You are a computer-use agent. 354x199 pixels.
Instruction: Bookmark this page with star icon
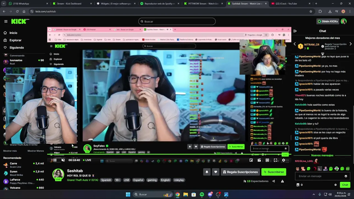(311, 11)
